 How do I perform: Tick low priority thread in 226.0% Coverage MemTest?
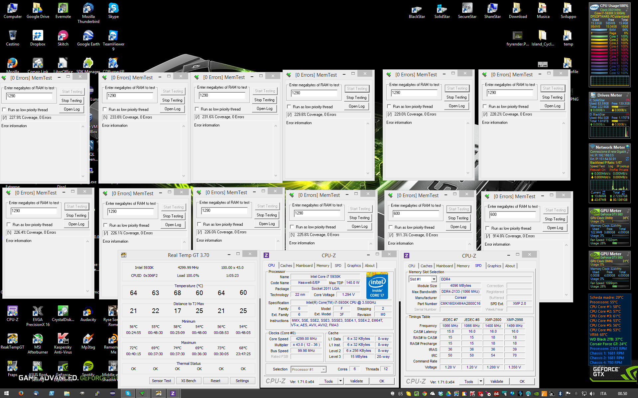tap(199, 224)
